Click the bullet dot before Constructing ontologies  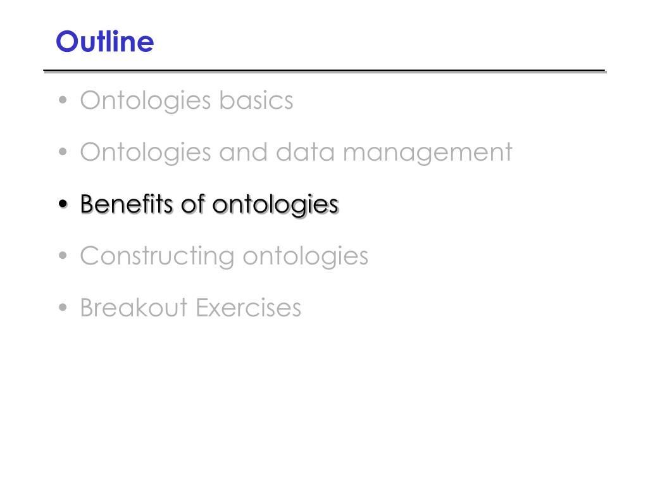(x=63, y=256)
